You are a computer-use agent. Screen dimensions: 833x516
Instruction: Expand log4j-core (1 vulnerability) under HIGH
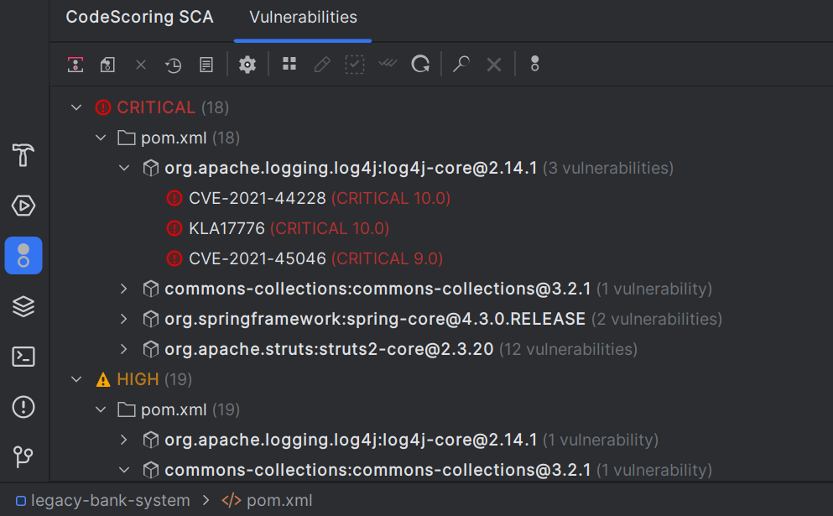124,440
